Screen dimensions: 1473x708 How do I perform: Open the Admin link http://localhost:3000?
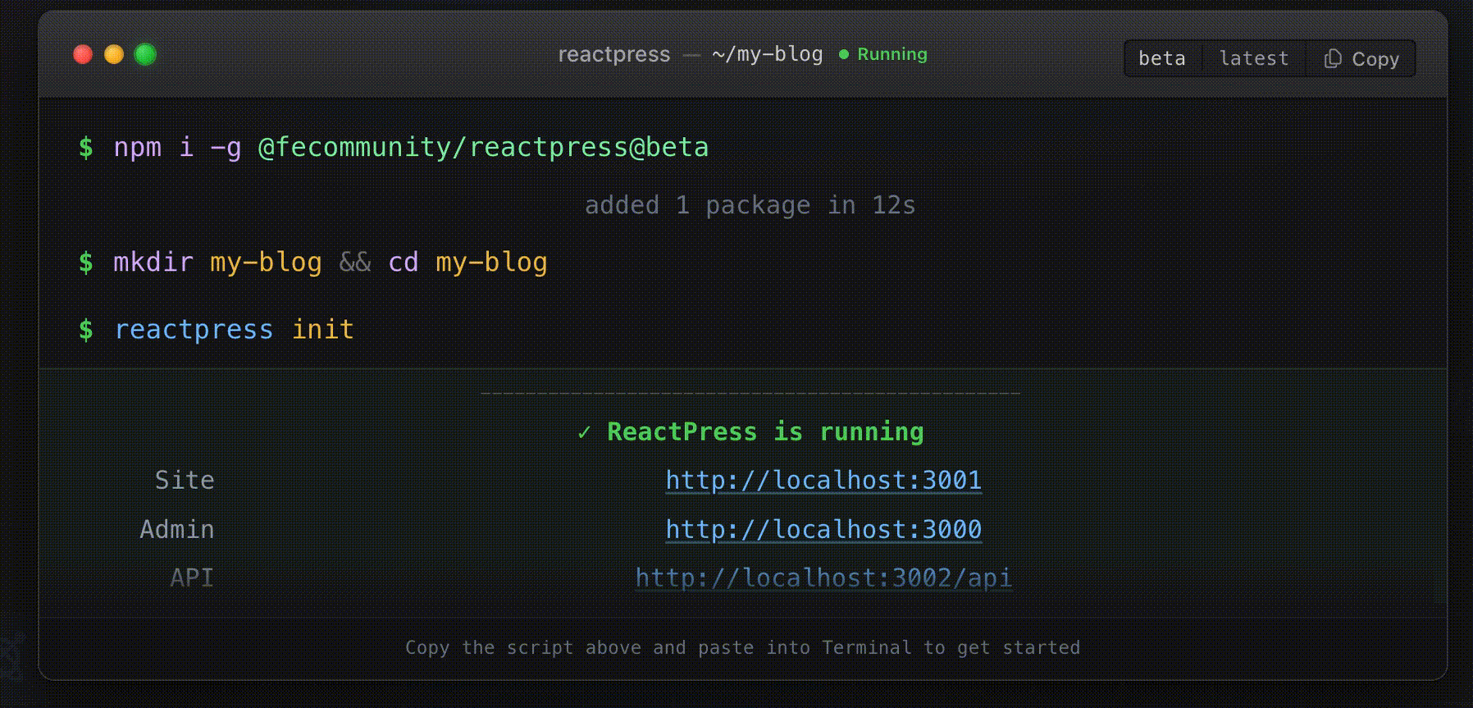pos(823,529)
